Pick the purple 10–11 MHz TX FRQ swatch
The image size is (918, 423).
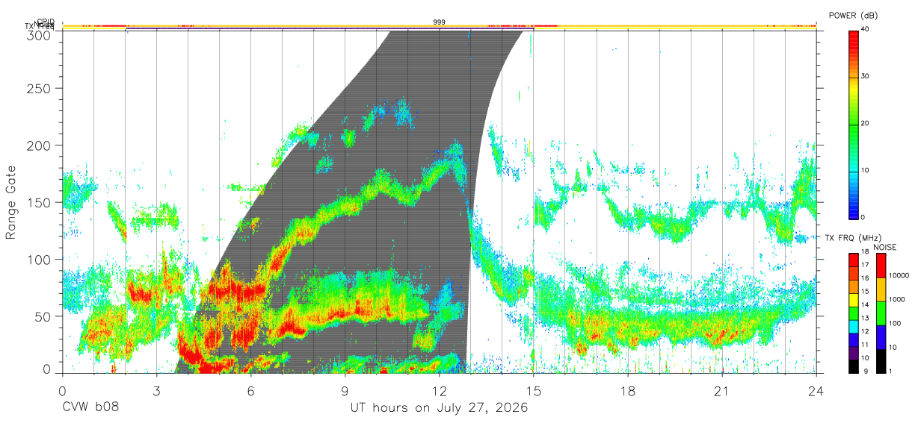(854, 352)
